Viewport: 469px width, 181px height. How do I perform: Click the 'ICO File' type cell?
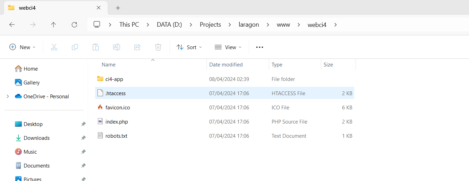280,107
